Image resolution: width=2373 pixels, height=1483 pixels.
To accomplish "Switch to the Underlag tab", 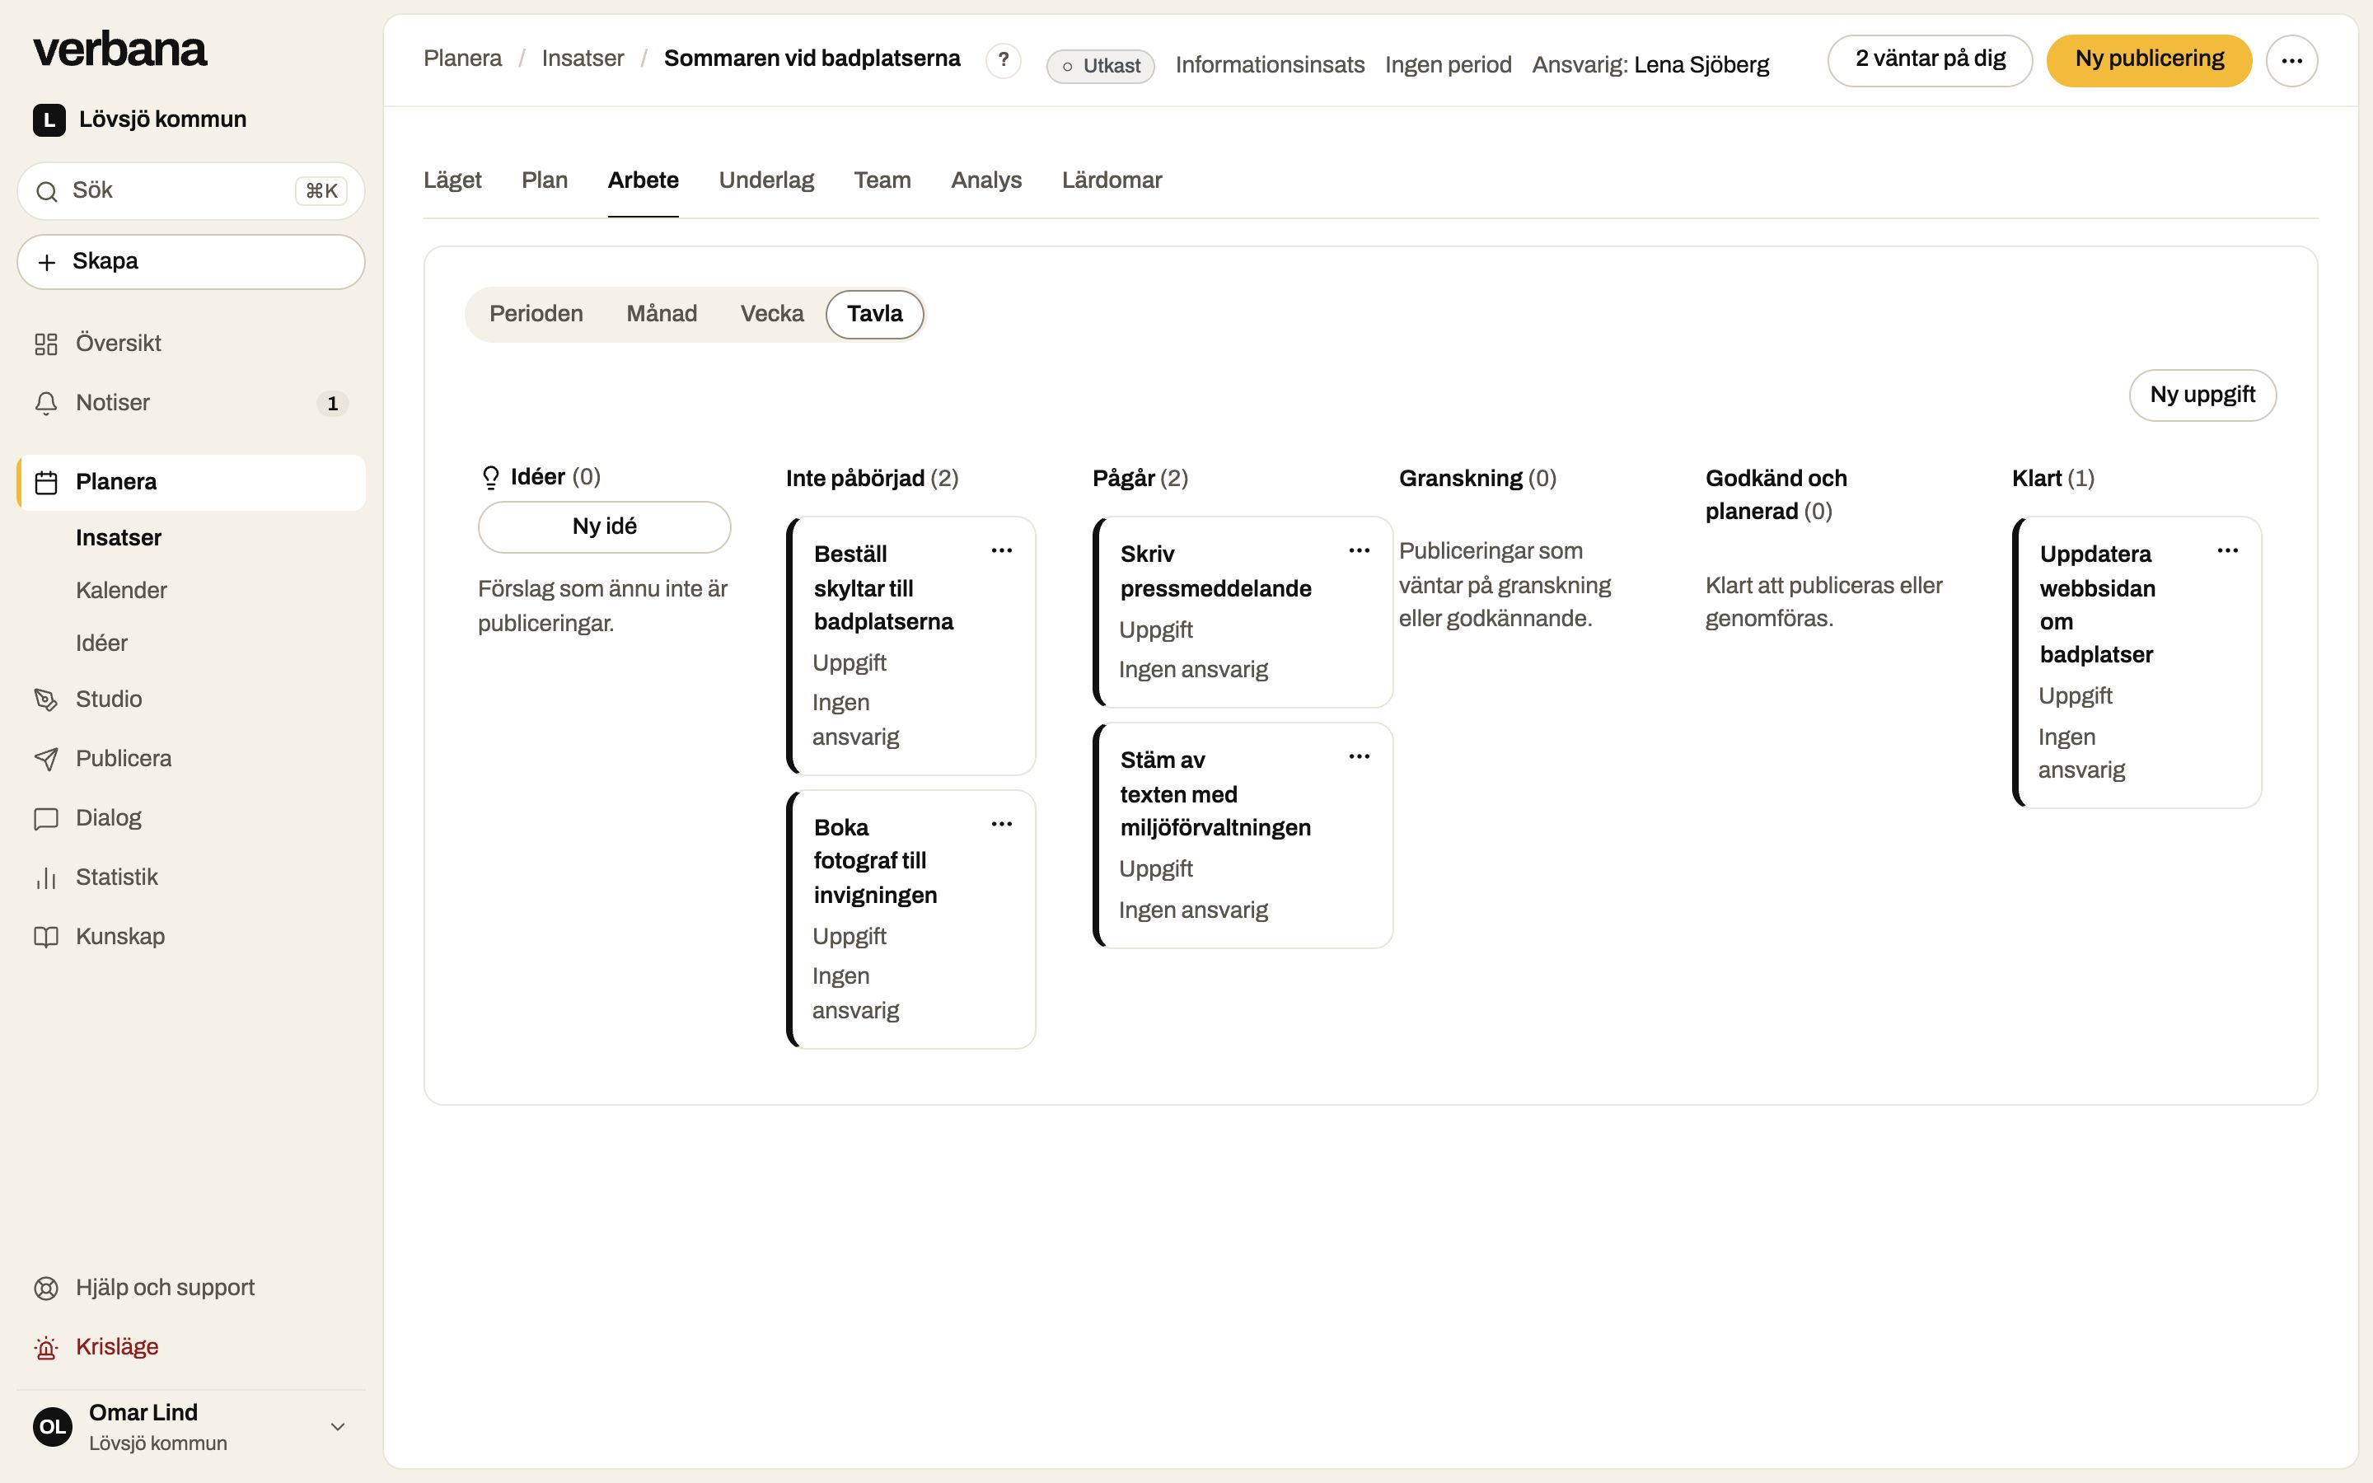I will coord(765,180).
